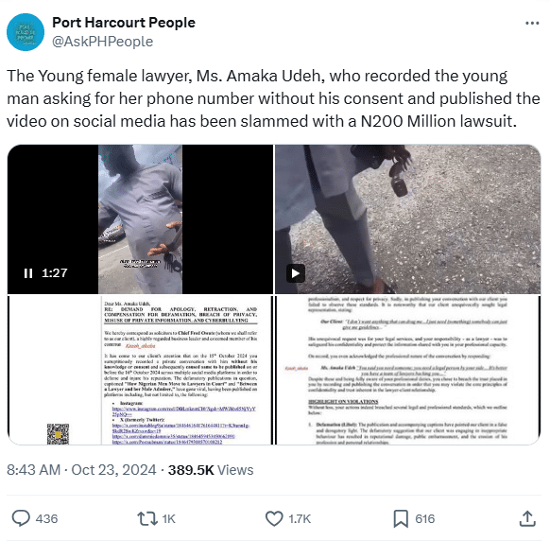This screenshot has height=541, width=550.
Task: Open the three-dot more options menu
Action: coord(532,23)
